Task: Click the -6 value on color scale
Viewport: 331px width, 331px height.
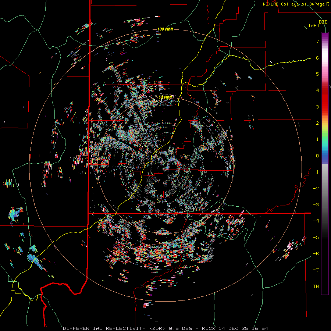Action: coord(316,254)
